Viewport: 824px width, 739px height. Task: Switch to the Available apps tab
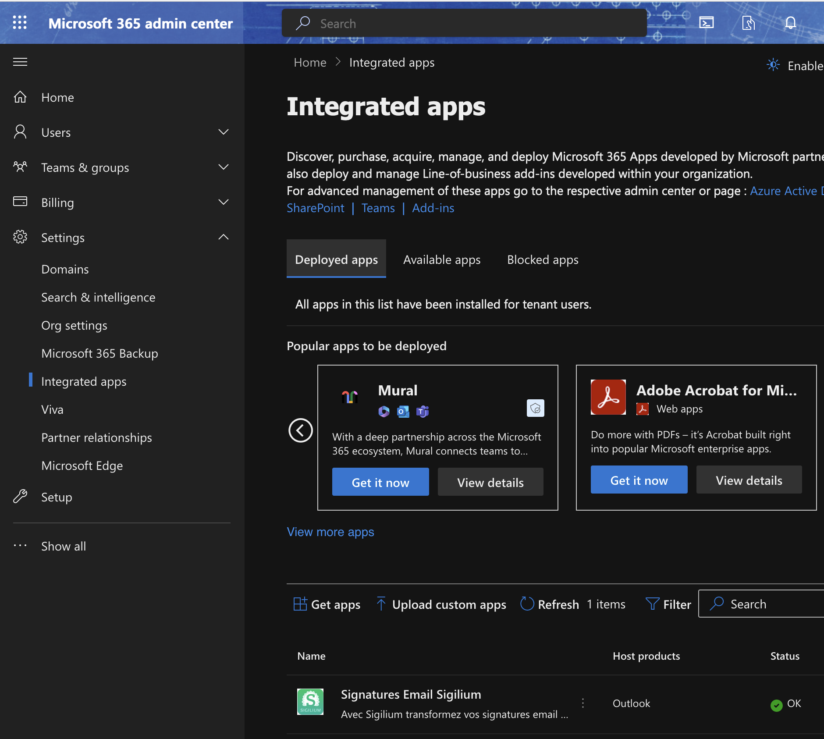click(x=442, y=259)
